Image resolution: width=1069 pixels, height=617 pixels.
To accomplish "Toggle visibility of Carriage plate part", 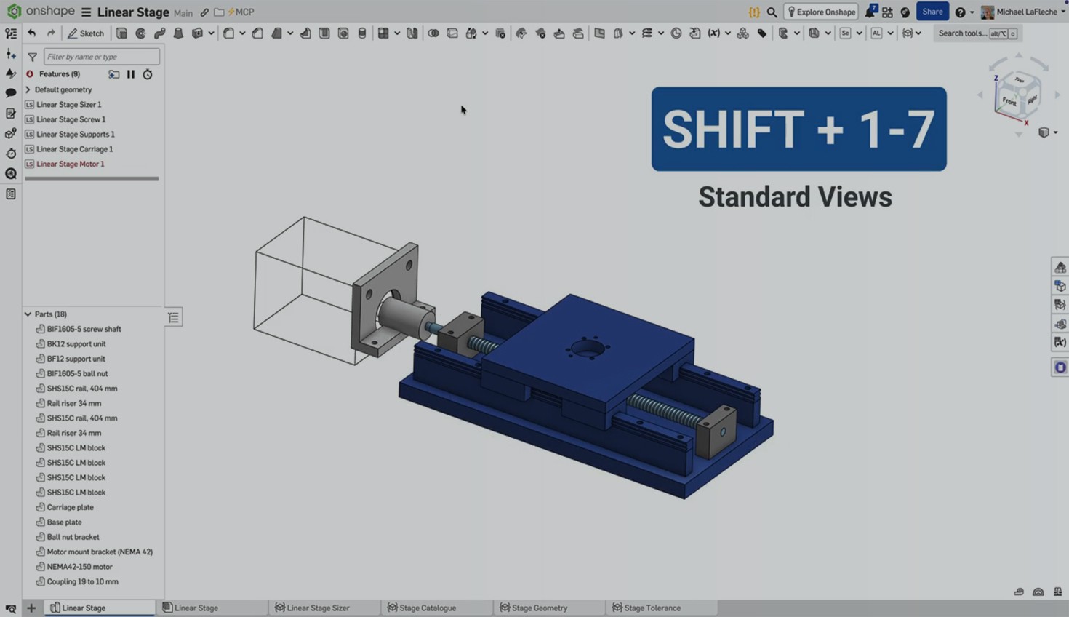I will click(x=40, y=507).
